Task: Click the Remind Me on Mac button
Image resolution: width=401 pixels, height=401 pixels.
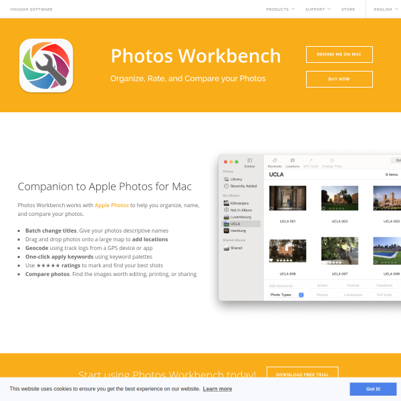Action: pyautogui.click(x=339, y=55)
